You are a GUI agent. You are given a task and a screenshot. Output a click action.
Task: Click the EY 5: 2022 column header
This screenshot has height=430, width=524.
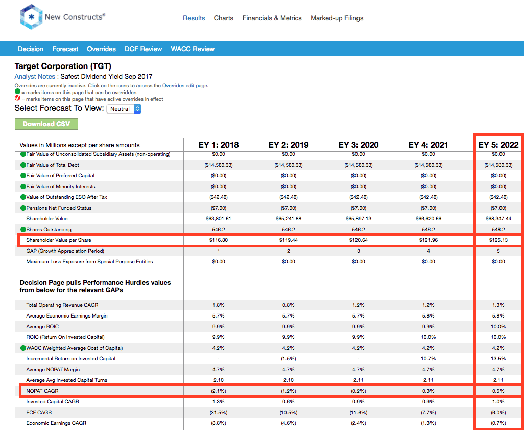498,145
